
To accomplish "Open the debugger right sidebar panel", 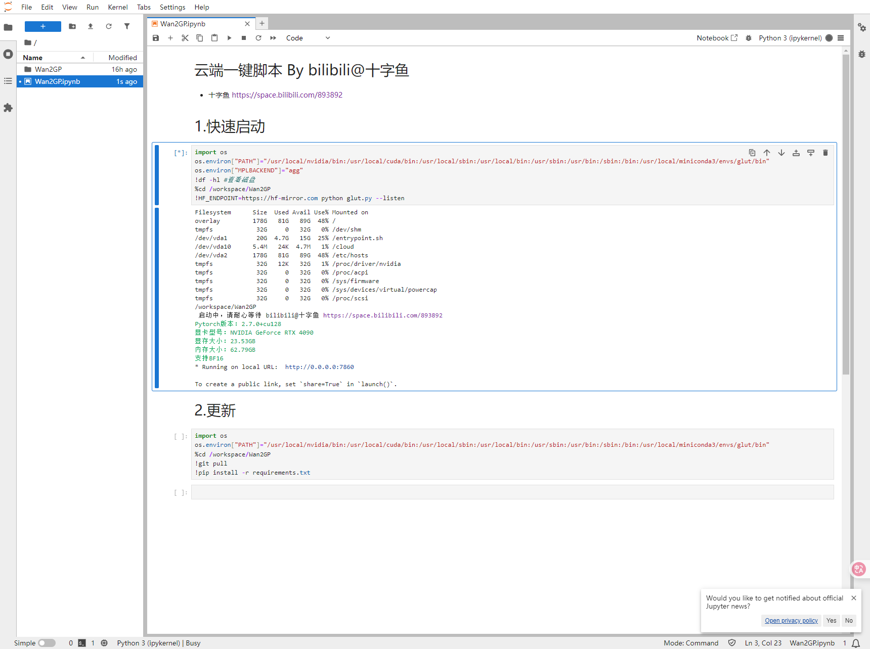I will tap(862, 54).
